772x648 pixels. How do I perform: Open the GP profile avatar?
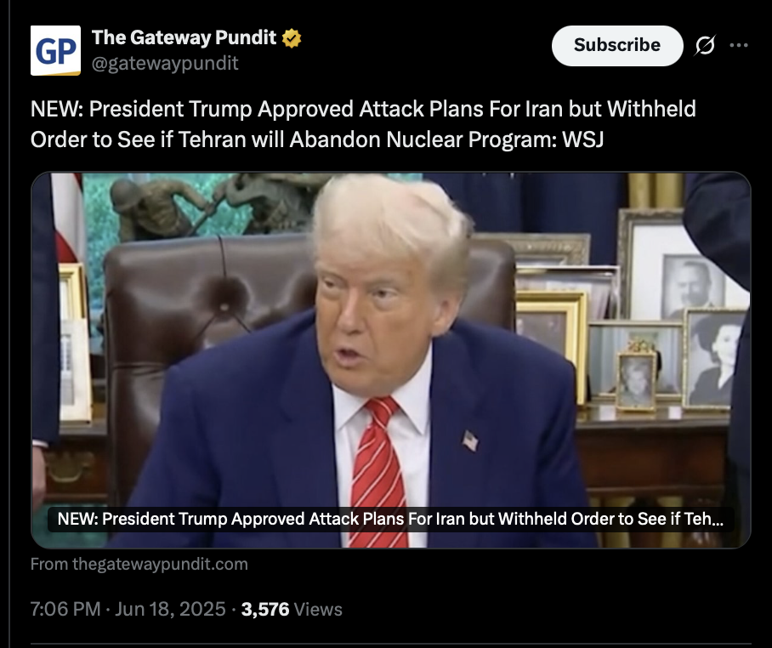(x=55, y=50)
